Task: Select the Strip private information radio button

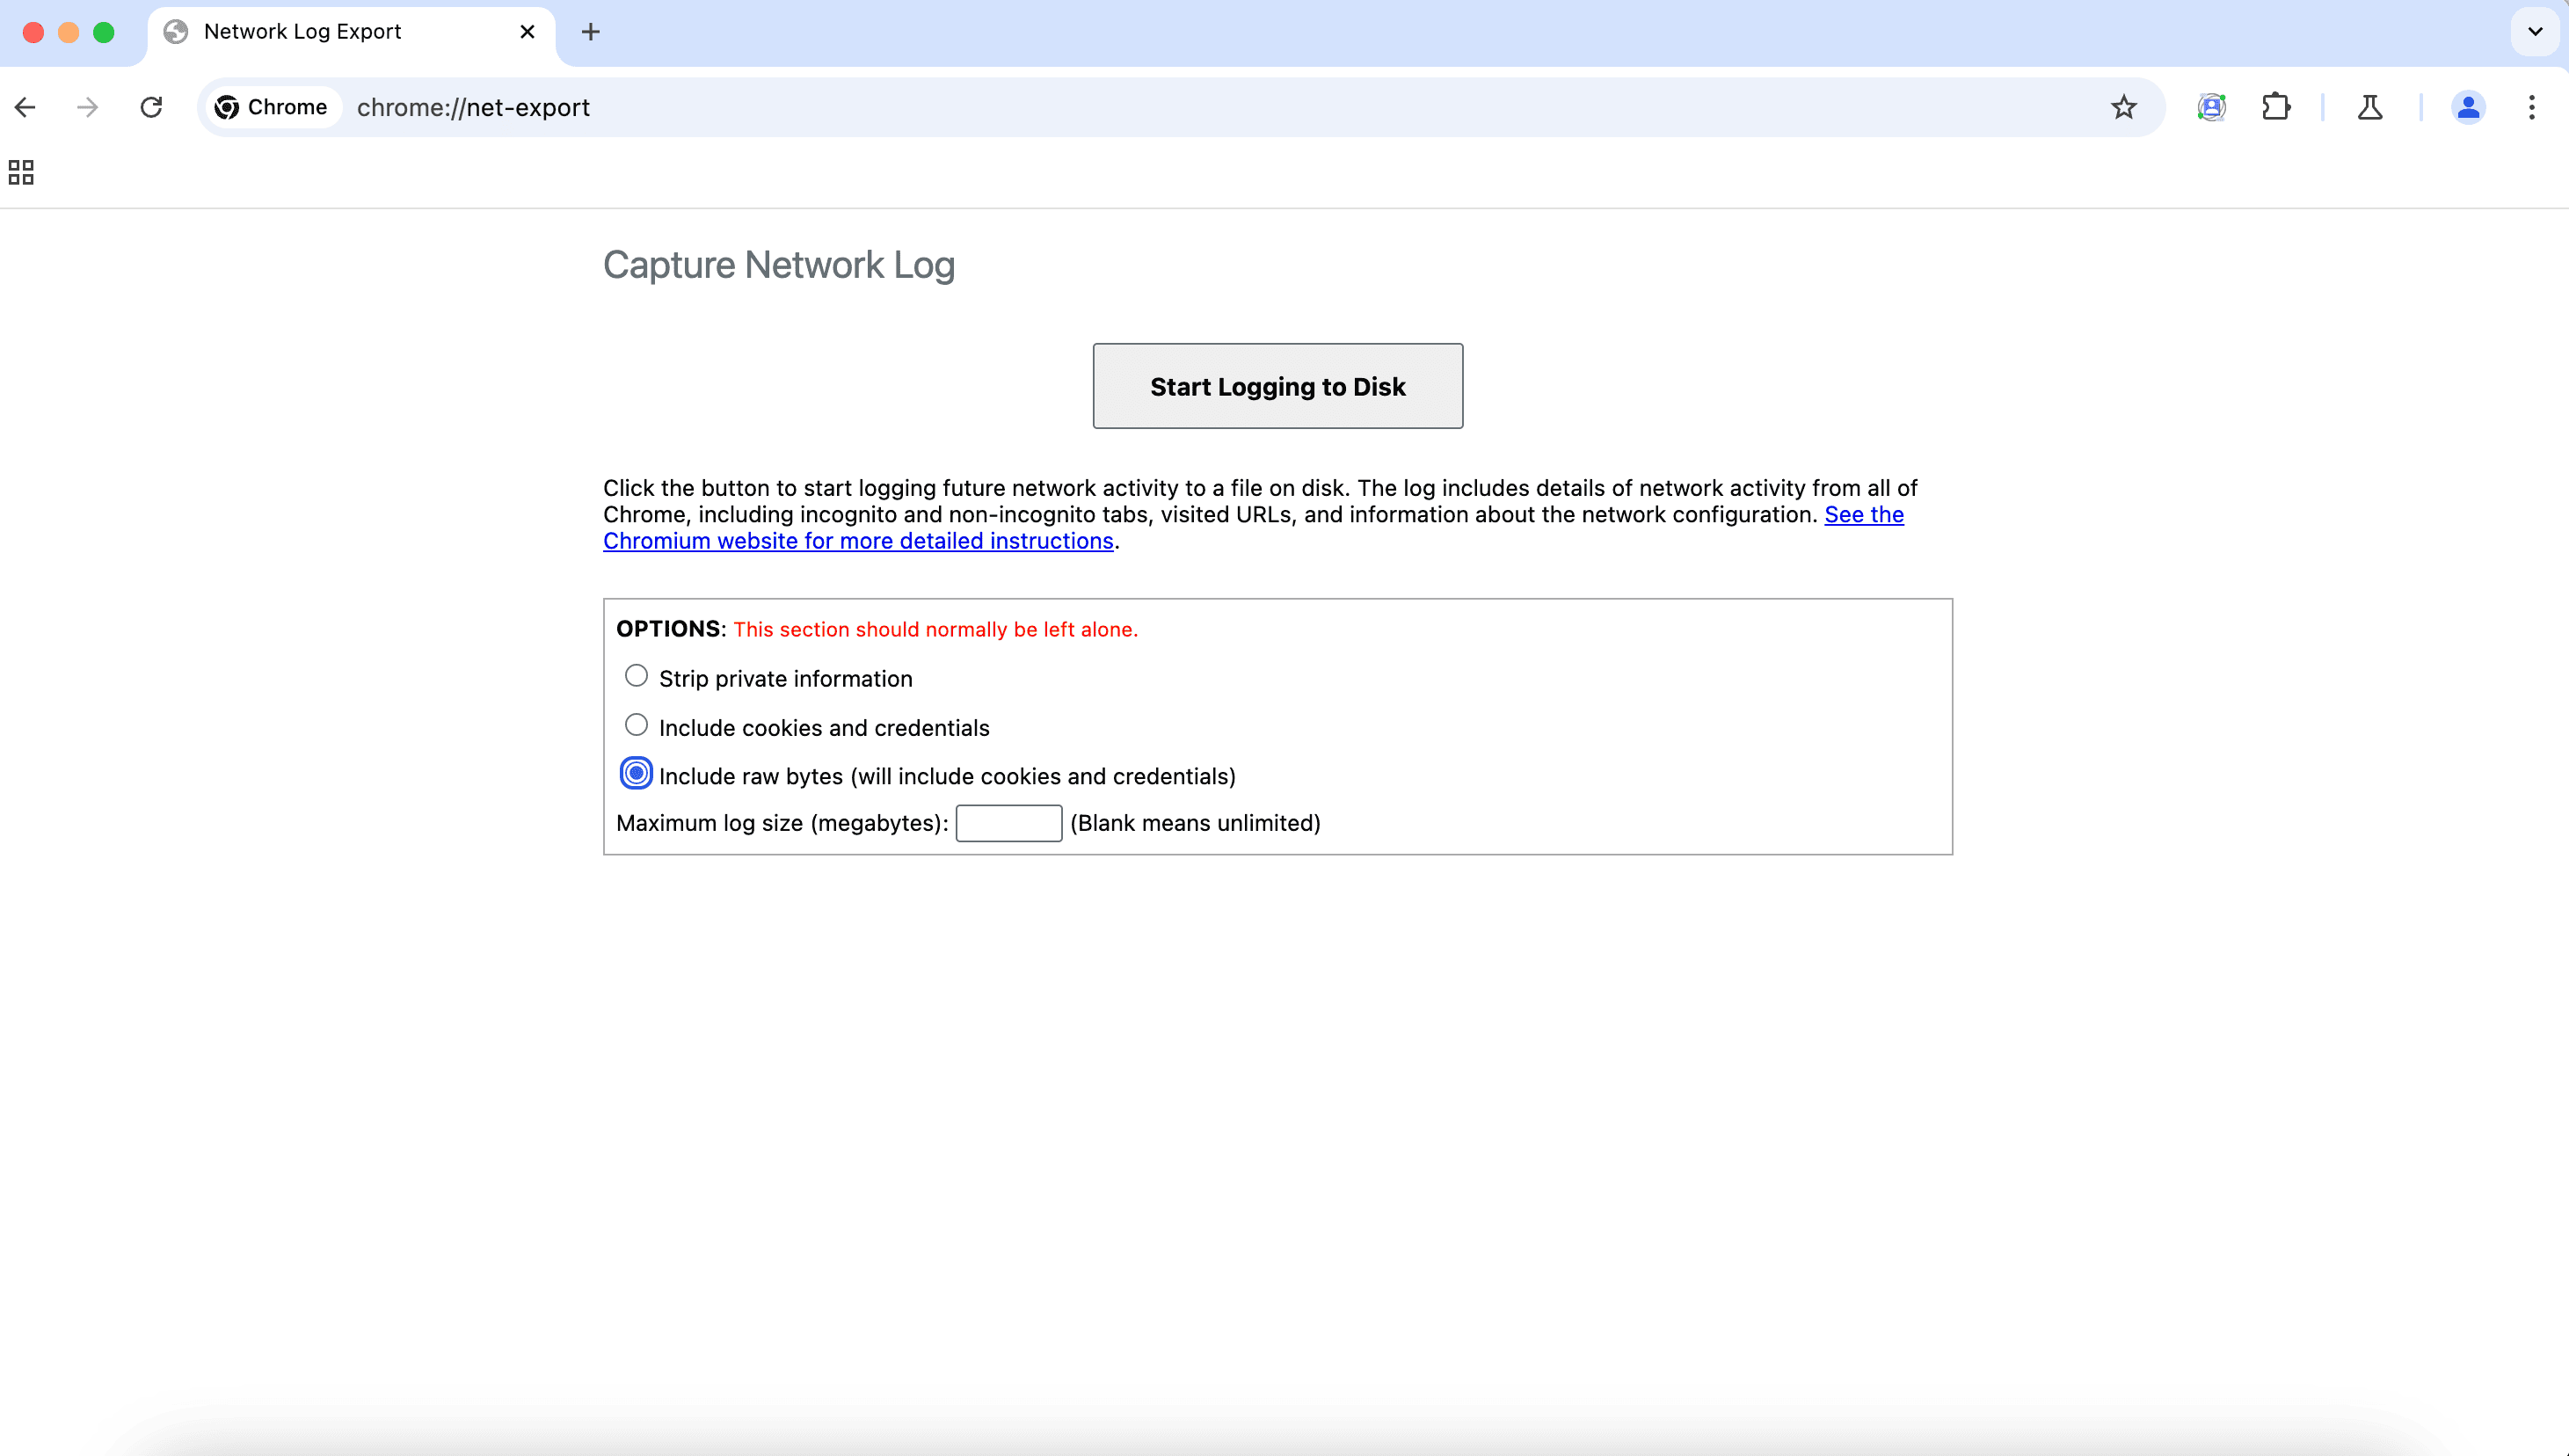Action: [635, 676]
